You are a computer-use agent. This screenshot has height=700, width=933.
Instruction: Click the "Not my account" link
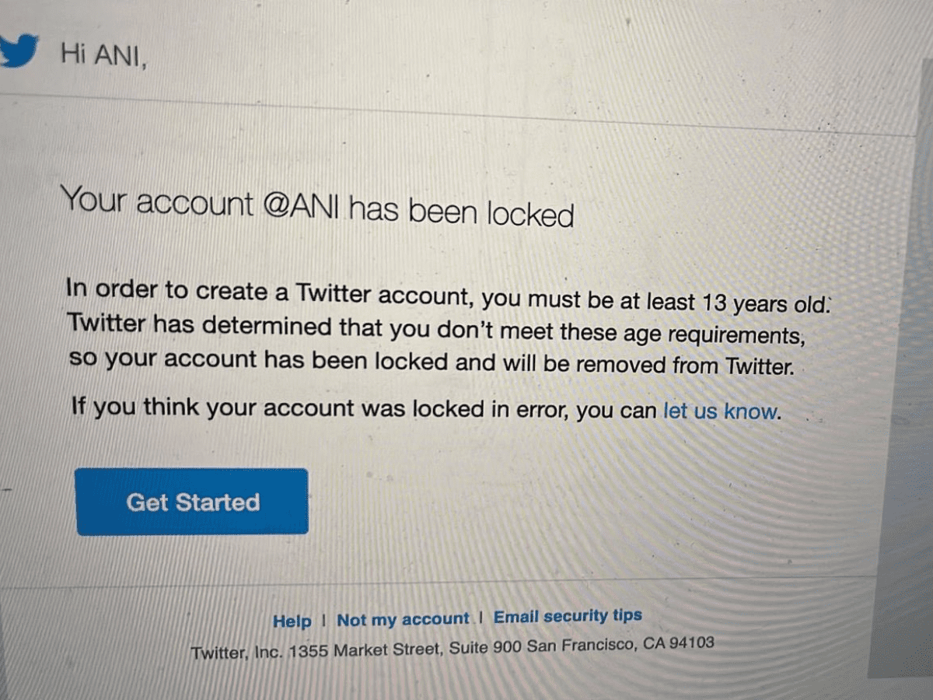pyautogui.click(x=403, y=620)
